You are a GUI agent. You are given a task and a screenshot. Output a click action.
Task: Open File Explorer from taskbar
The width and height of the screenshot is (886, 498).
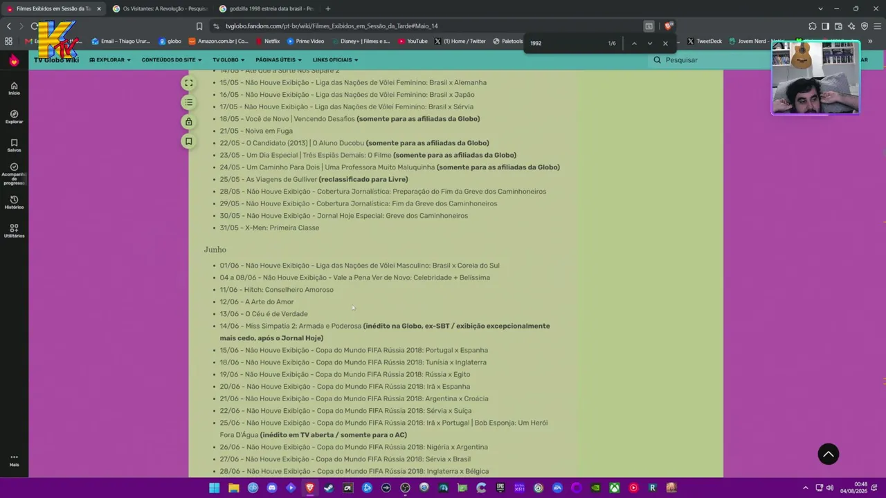[x=234, y=488]
